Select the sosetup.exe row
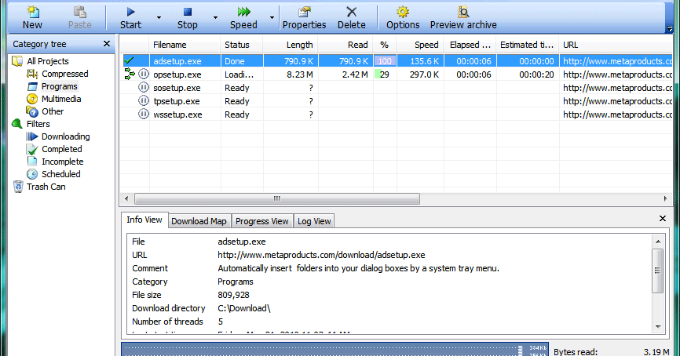The width and height of the screenshot is (680, 356). (396, 88)
